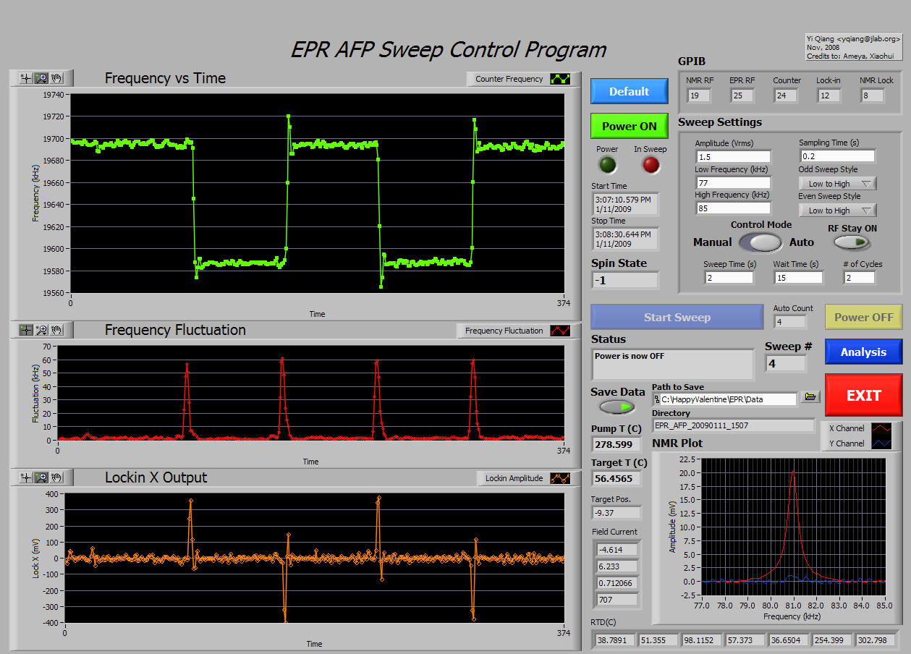Click the High Frequency (kHz) field

(x=733, y=209)
